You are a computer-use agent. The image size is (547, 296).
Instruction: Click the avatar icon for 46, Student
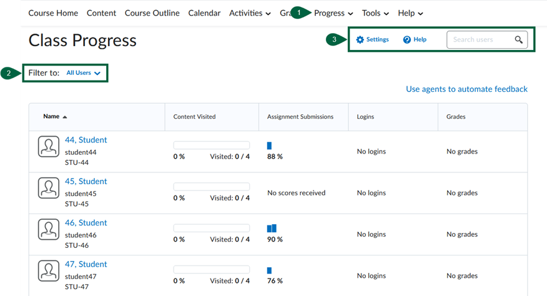coord(49,229)
